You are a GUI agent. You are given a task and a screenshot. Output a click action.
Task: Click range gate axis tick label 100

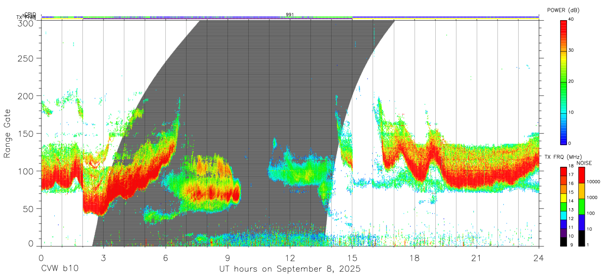point(27,171)
